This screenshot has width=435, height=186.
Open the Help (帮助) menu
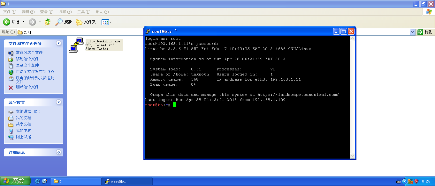[102, 12]
